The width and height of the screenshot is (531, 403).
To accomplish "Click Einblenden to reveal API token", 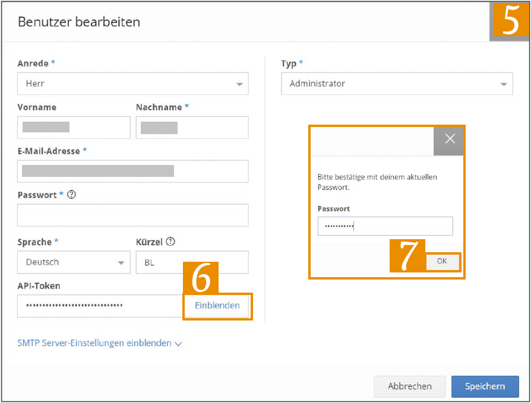I will (x=217, y=306).
